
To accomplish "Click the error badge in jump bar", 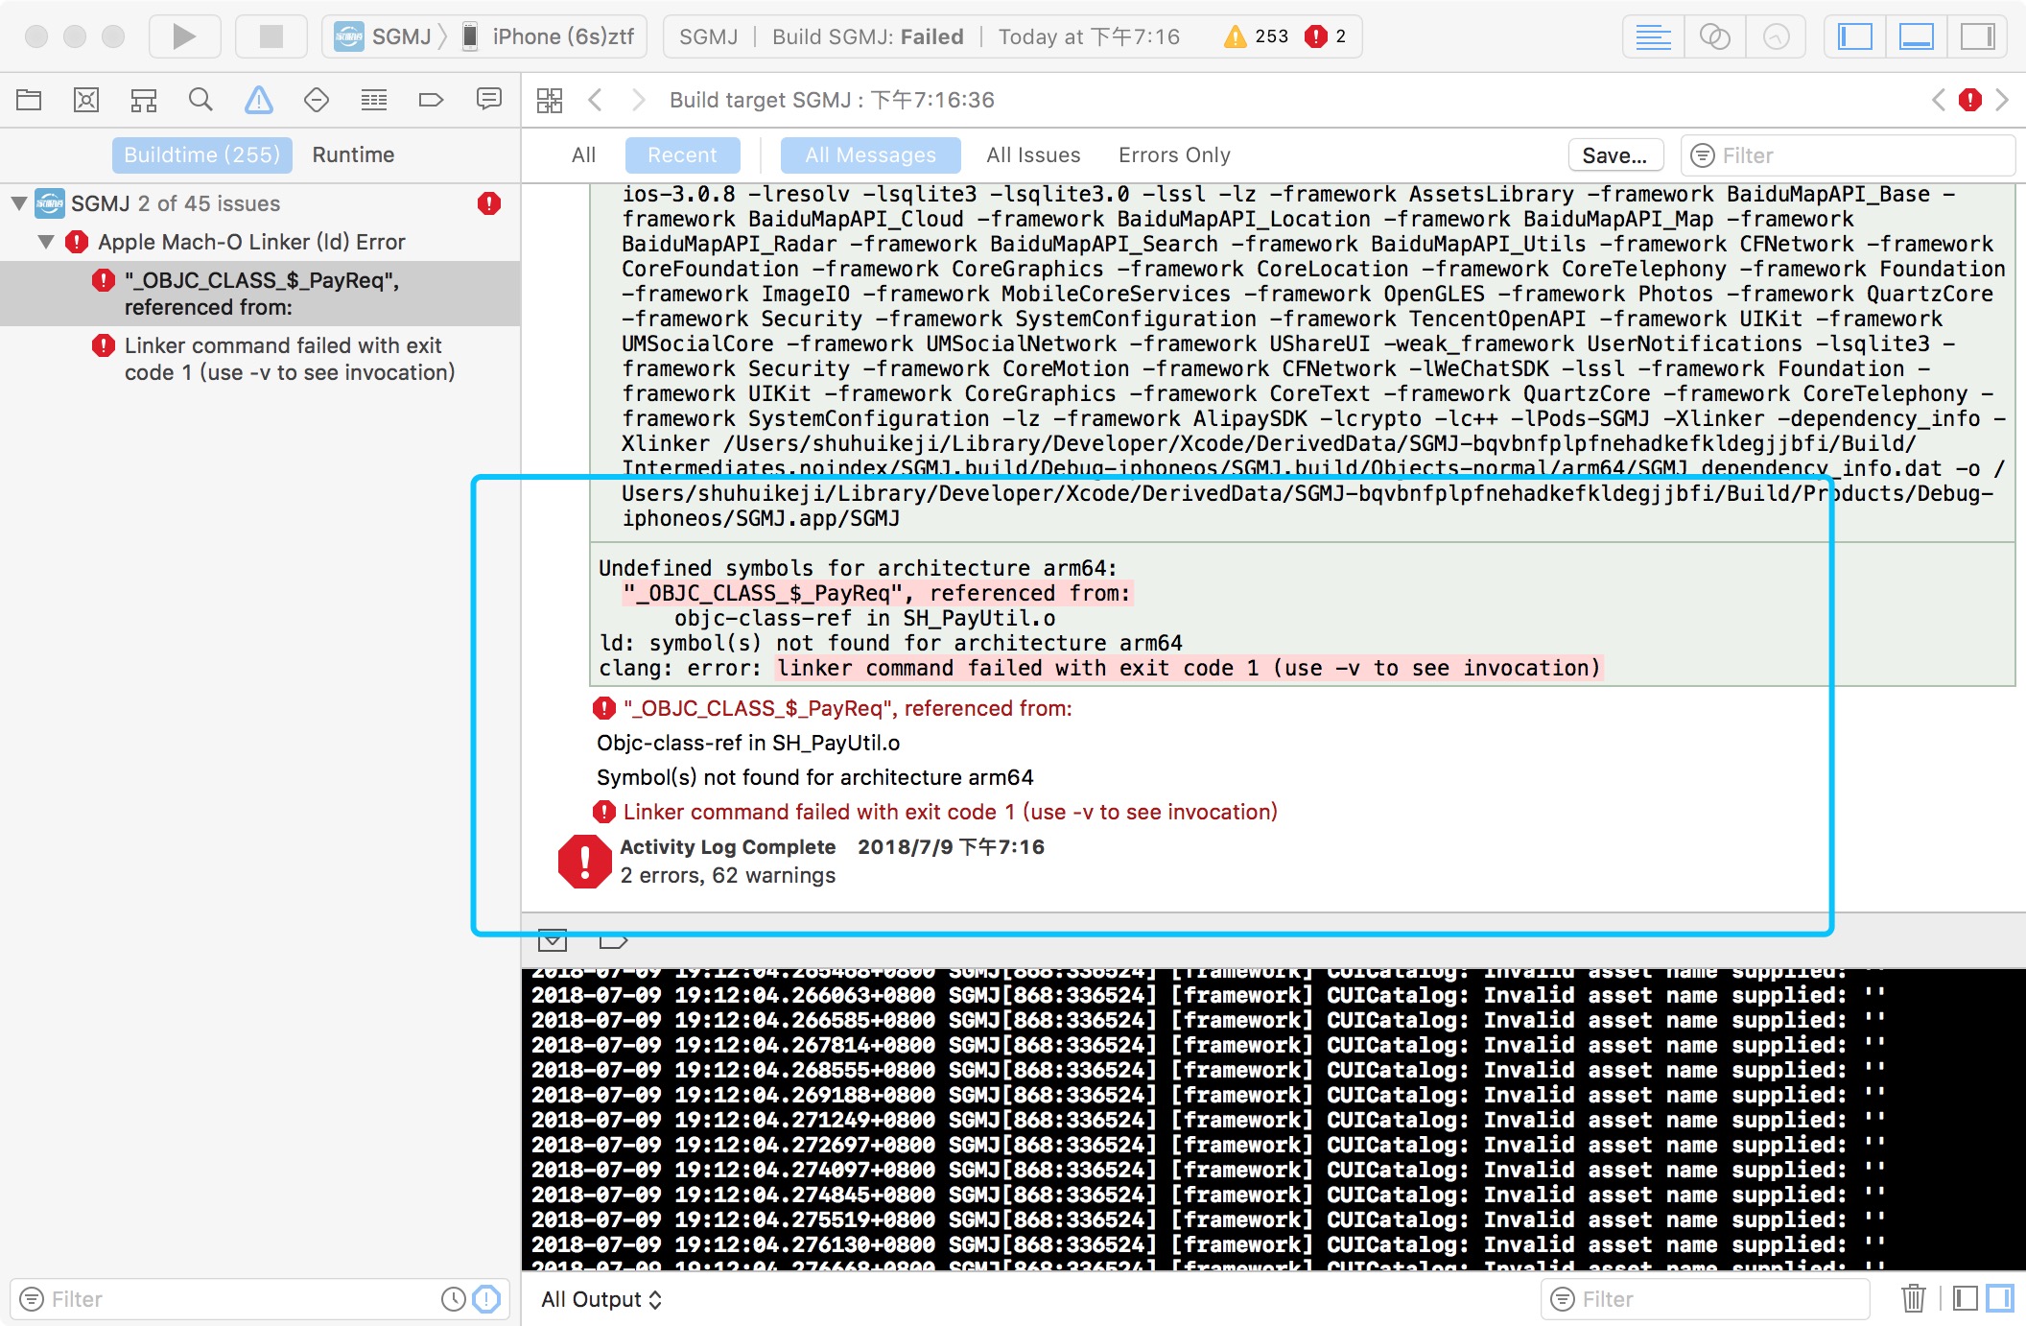I will pyautogui.click(x=1970, y=100).
